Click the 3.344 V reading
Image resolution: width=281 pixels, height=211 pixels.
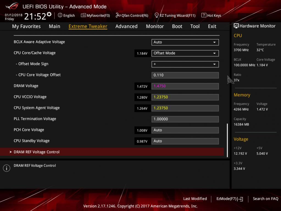pyautogui.click(x=240, y=169)
